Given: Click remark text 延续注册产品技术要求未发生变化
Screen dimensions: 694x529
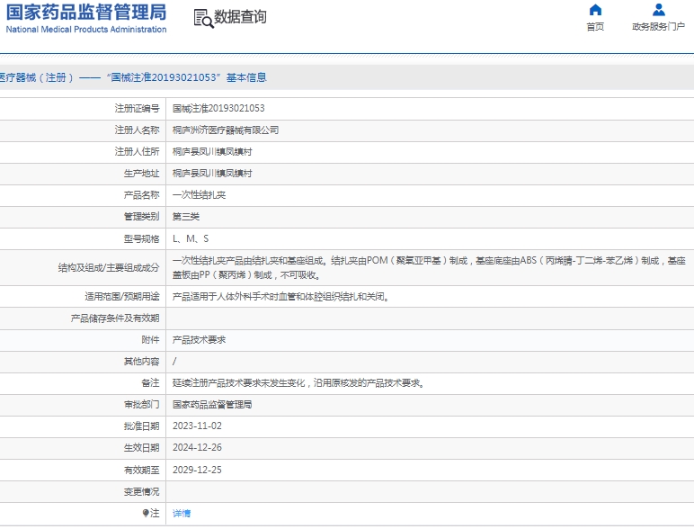Looking at the screenshot, I should click(x=298, y=382).
